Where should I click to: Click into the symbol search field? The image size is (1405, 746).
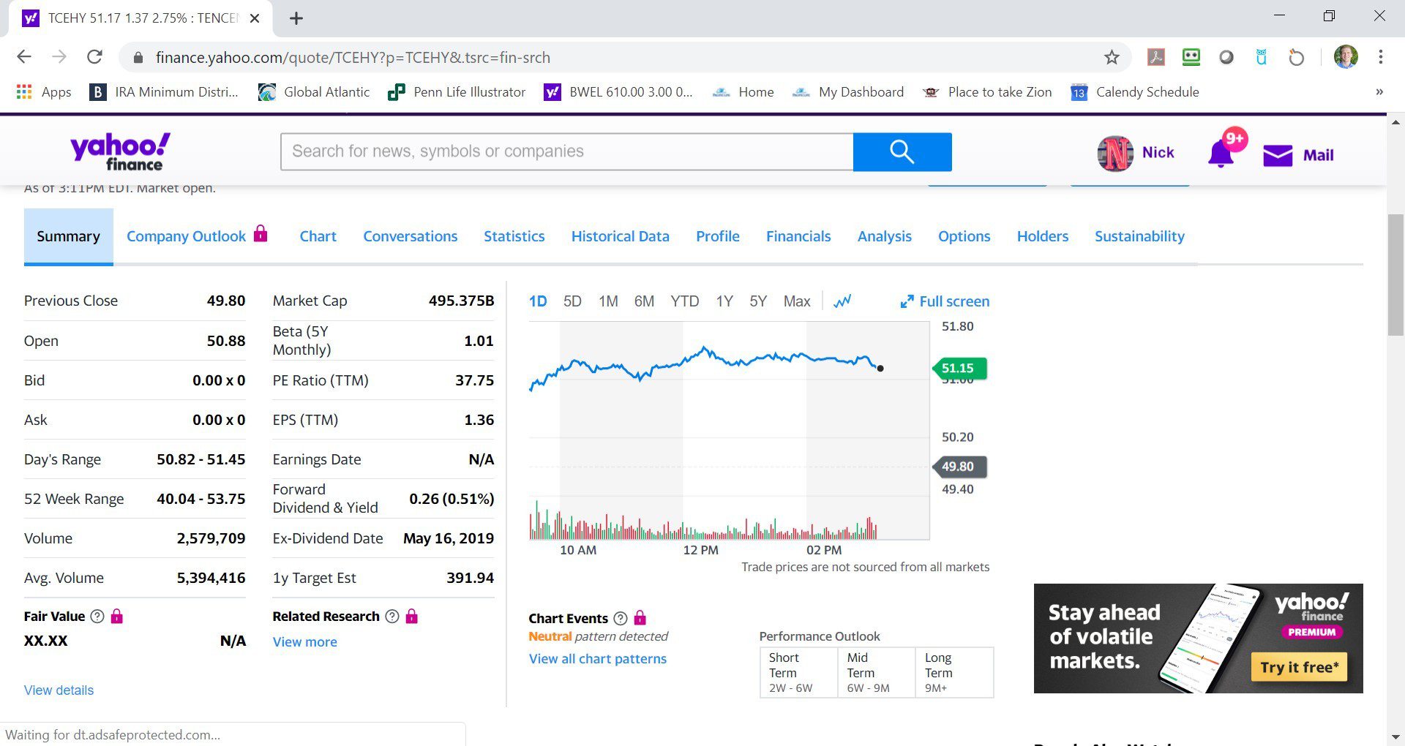tap(566, 152)
